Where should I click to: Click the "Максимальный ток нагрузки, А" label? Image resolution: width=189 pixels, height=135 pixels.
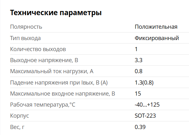tap(52, 71)
